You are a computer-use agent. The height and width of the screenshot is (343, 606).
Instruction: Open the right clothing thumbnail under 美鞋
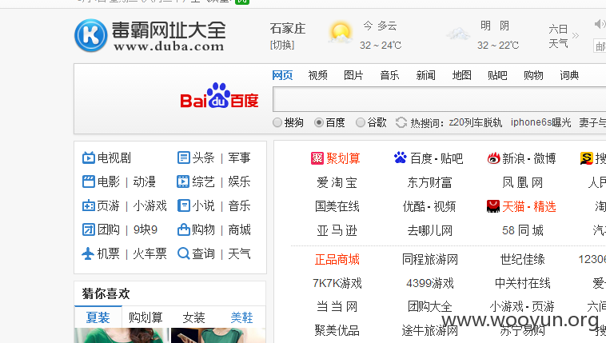point(218,335)
